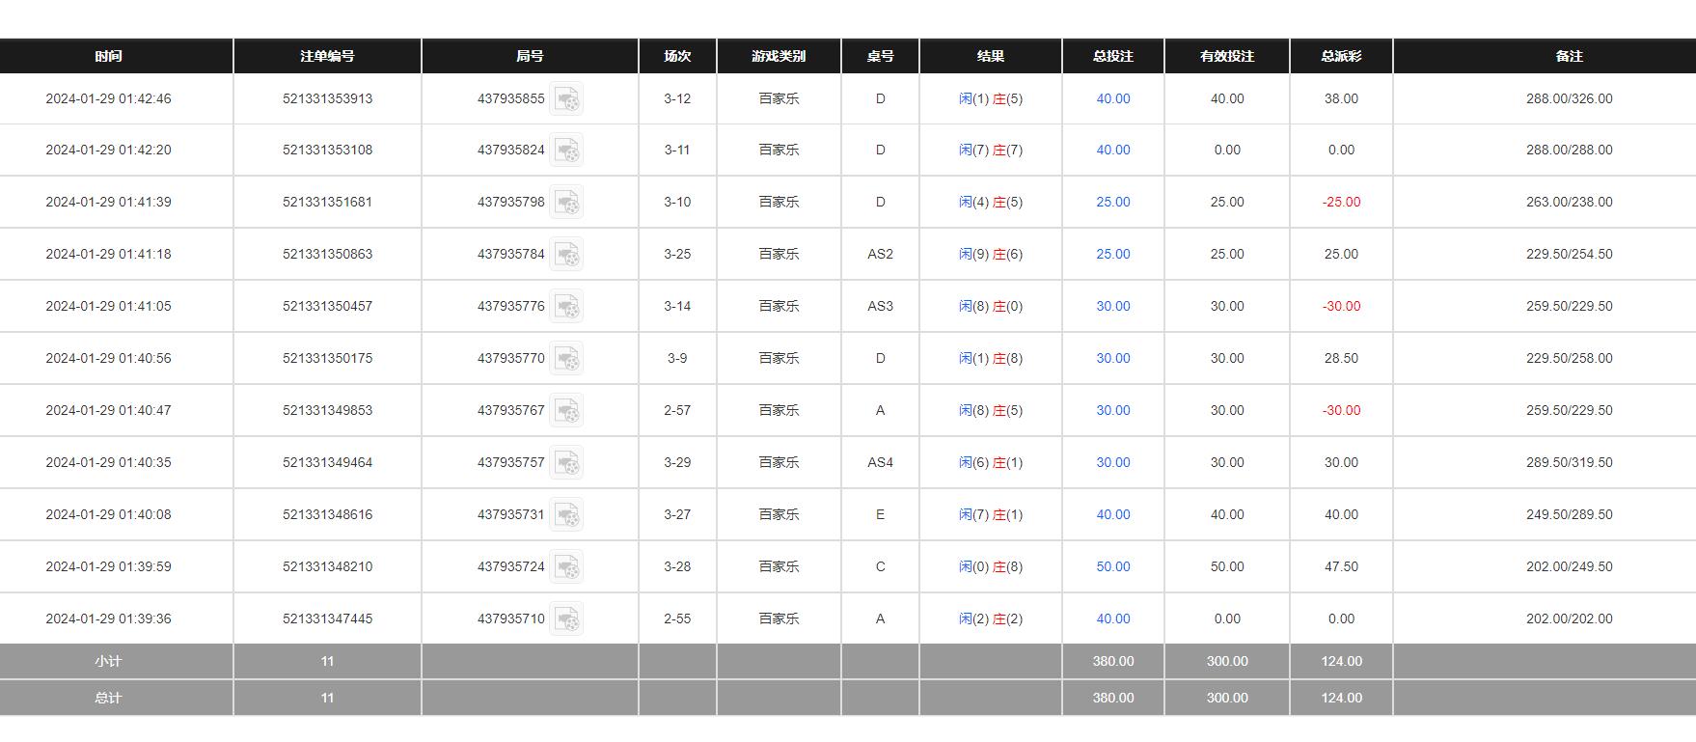Click replay icon next to round 437935710
The image size is (1696, 742).
click(566, 619)
